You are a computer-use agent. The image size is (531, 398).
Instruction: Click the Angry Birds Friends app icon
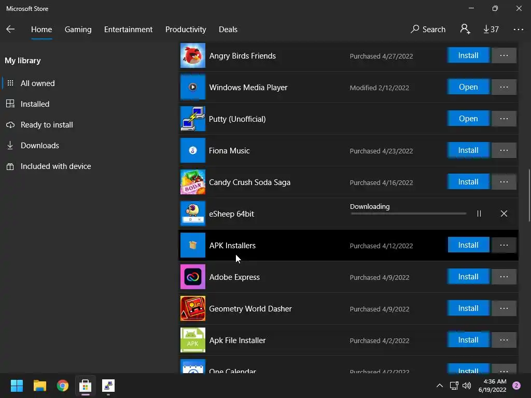(193, 55)
